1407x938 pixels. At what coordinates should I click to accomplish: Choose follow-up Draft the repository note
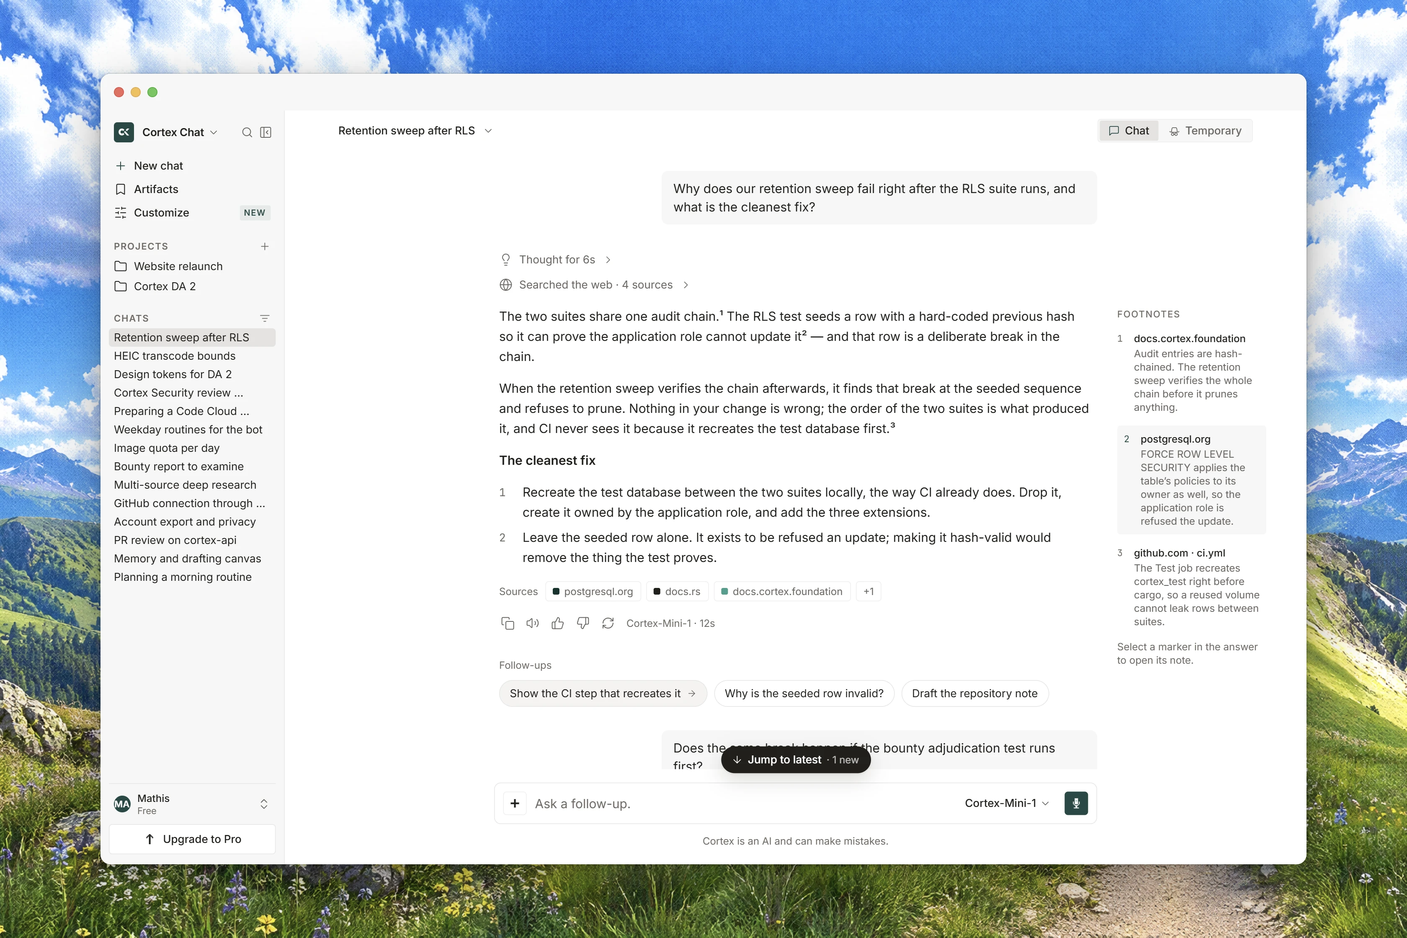pos(974,693)
